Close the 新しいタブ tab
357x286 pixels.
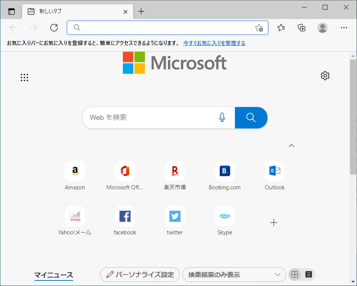(x=125, y=11)
